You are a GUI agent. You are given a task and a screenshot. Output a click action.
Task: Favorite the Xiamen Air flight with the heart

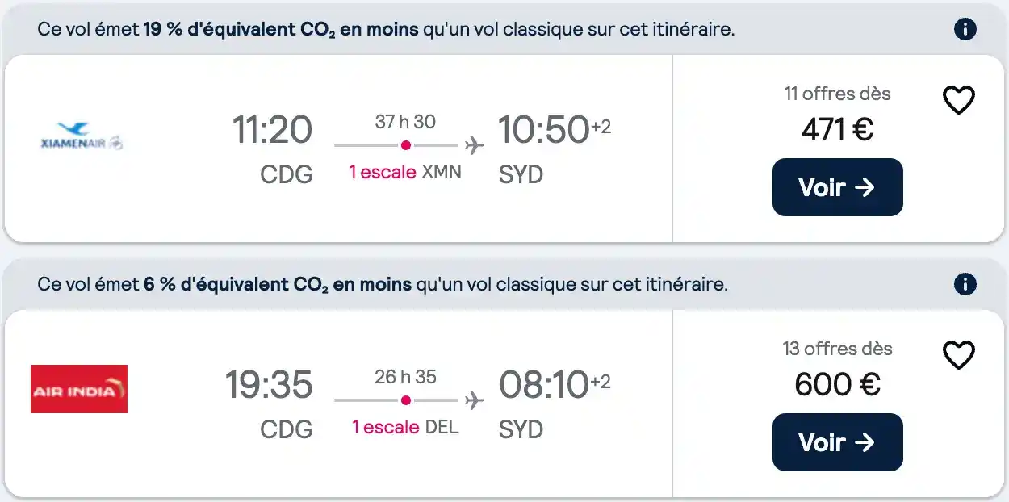click(959, 100)
